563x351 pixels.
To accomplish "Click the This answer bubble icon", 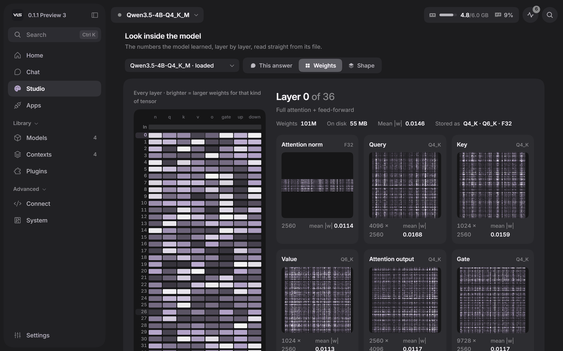I will point(253,66).
